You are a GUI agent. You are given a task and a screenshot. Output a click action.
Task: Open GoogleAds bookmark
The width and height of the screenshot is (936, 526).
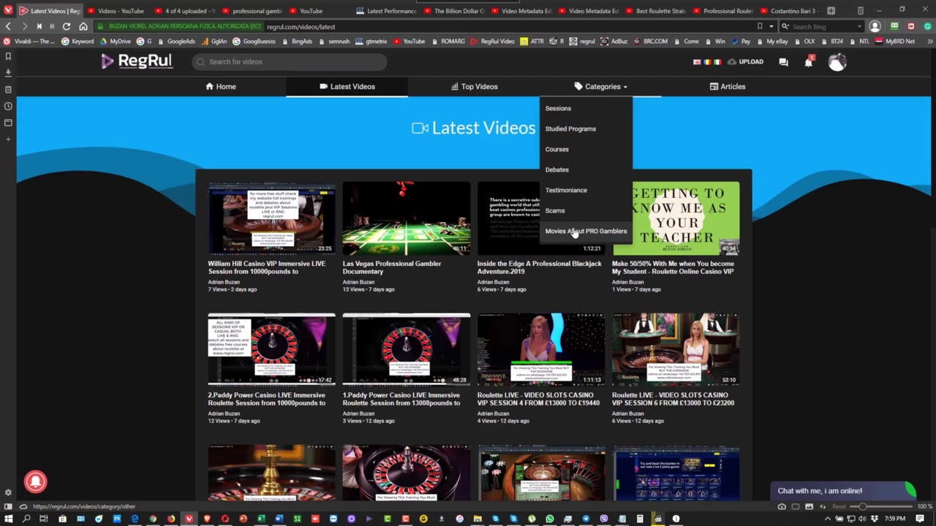(175, 42)
